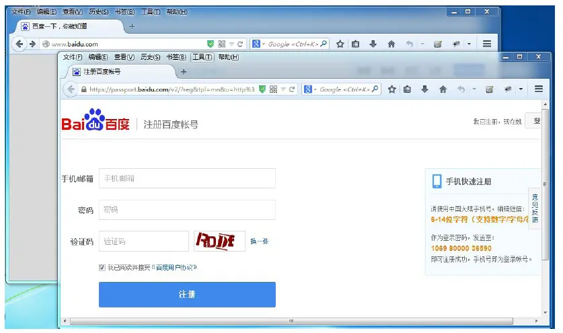The image size is (563, 333).
Task: Open 书签(B) menu in front window
Action: click(x=176, y=57)
